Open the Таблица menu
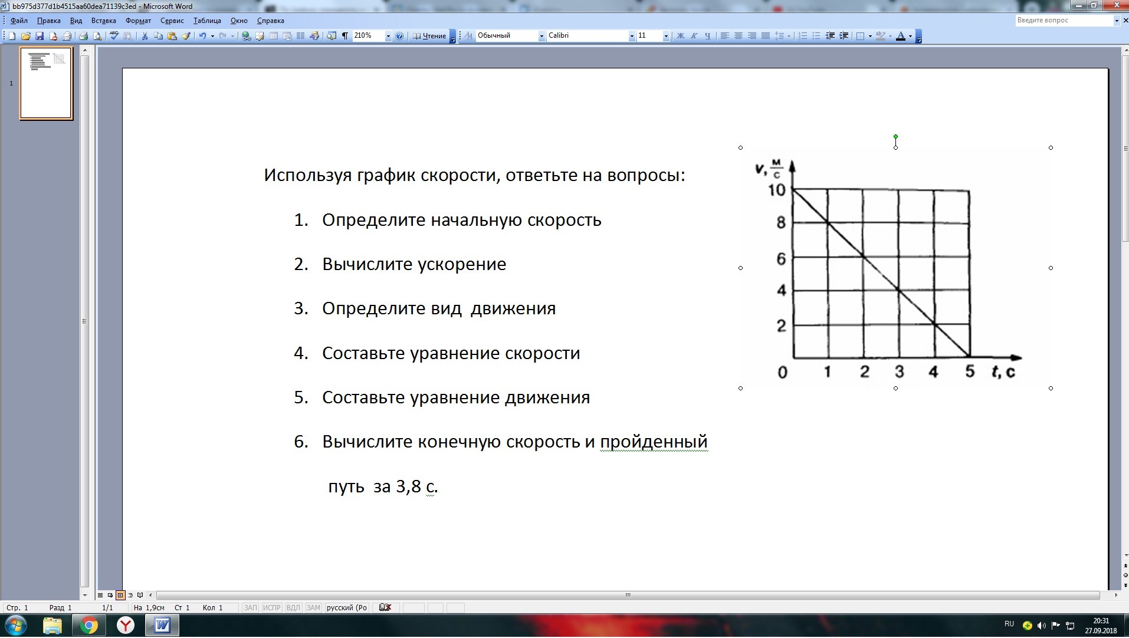The width and height of the screenshot is (1129, 638). (206, 21)
